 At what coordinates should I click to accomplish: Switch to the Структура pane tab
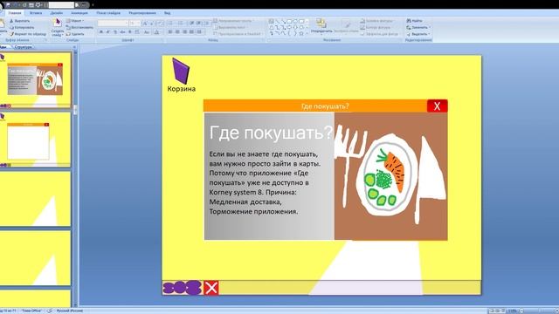pos(24,46)
